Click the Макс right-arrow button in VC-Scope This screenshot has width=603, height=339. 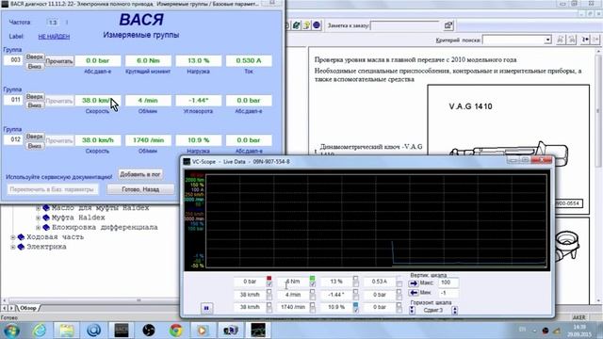click(x=414, y=282)
